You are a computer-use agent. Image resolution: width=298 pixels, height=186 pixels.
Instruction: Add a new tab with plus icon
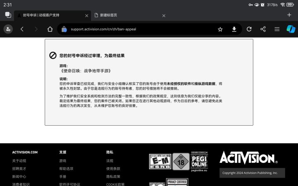(x=289, y=15)
